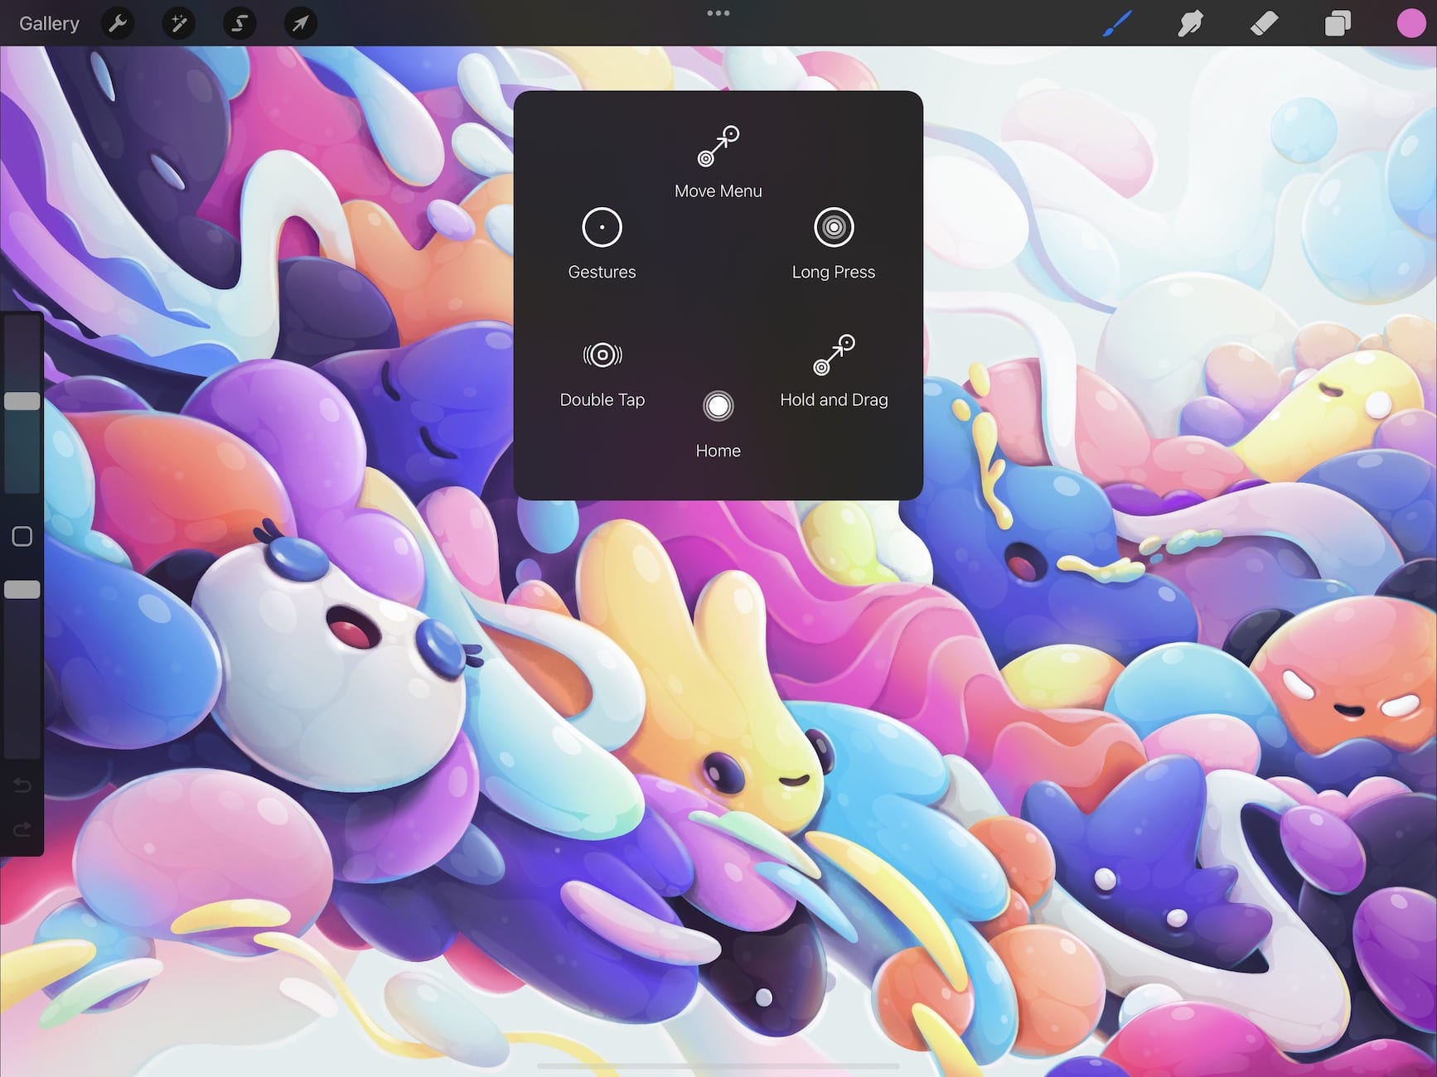The image size is (1437, 1077).
Task: Open the Actions wrench menu
Action: 118,23
